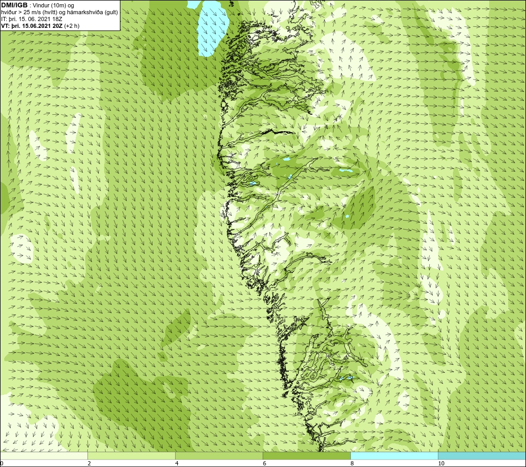Click the 'hviður > 25 m/s (hvítt) og hámarkshviða (gult)' line

coord(59,13)
